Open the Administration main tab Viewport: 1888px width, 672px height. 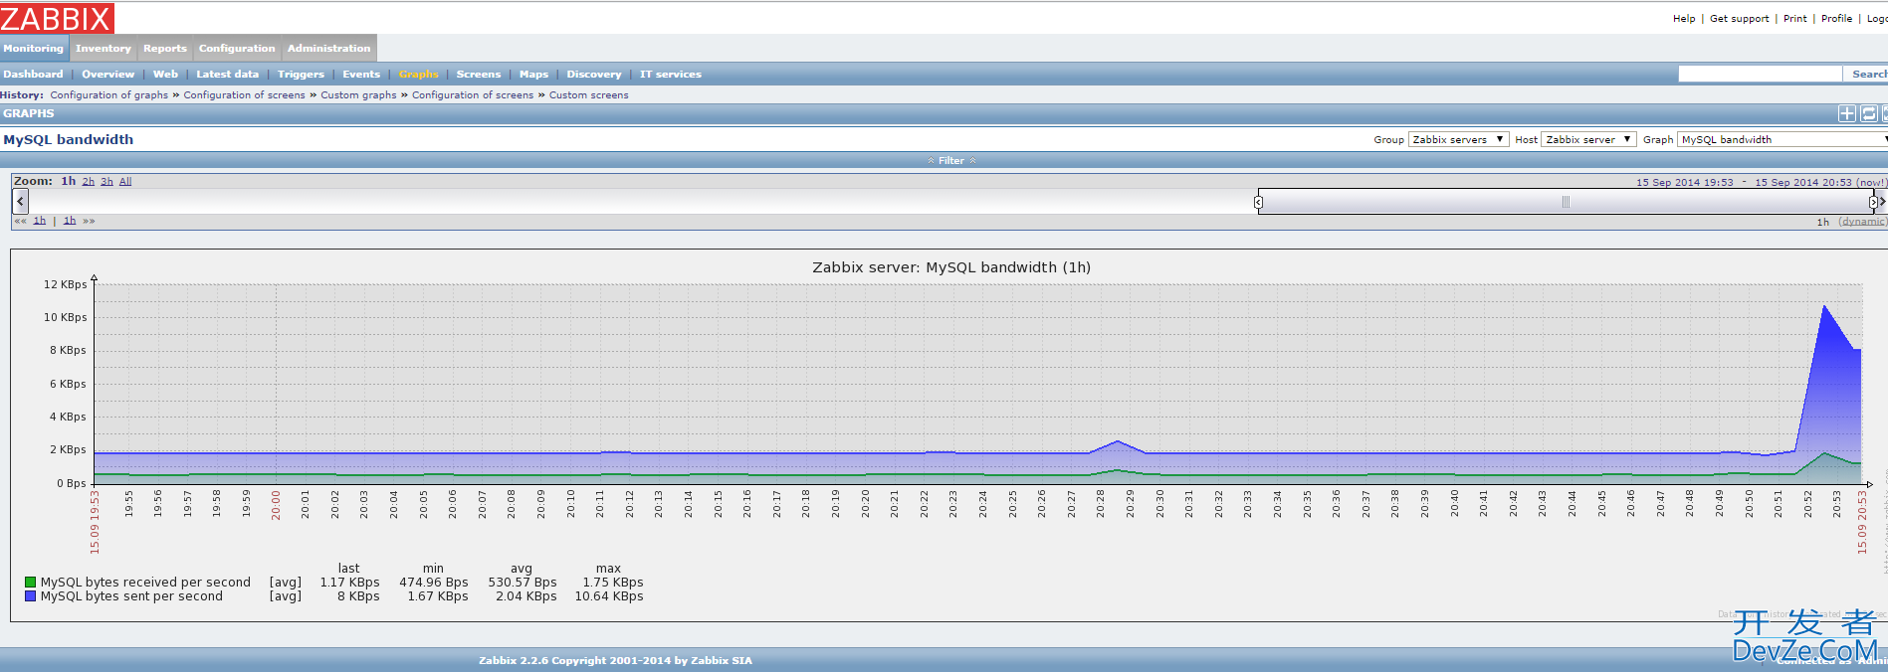coord(329,48)
